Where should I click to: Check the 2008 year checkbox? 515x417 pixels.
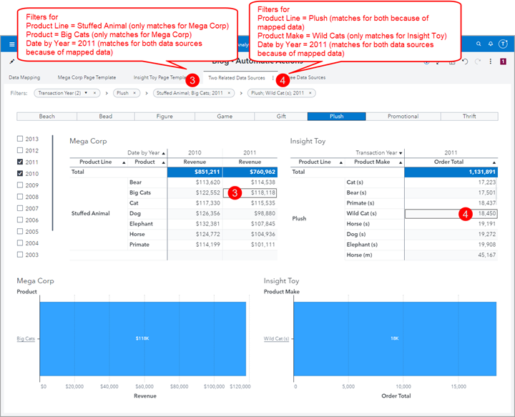coord(20,197)
